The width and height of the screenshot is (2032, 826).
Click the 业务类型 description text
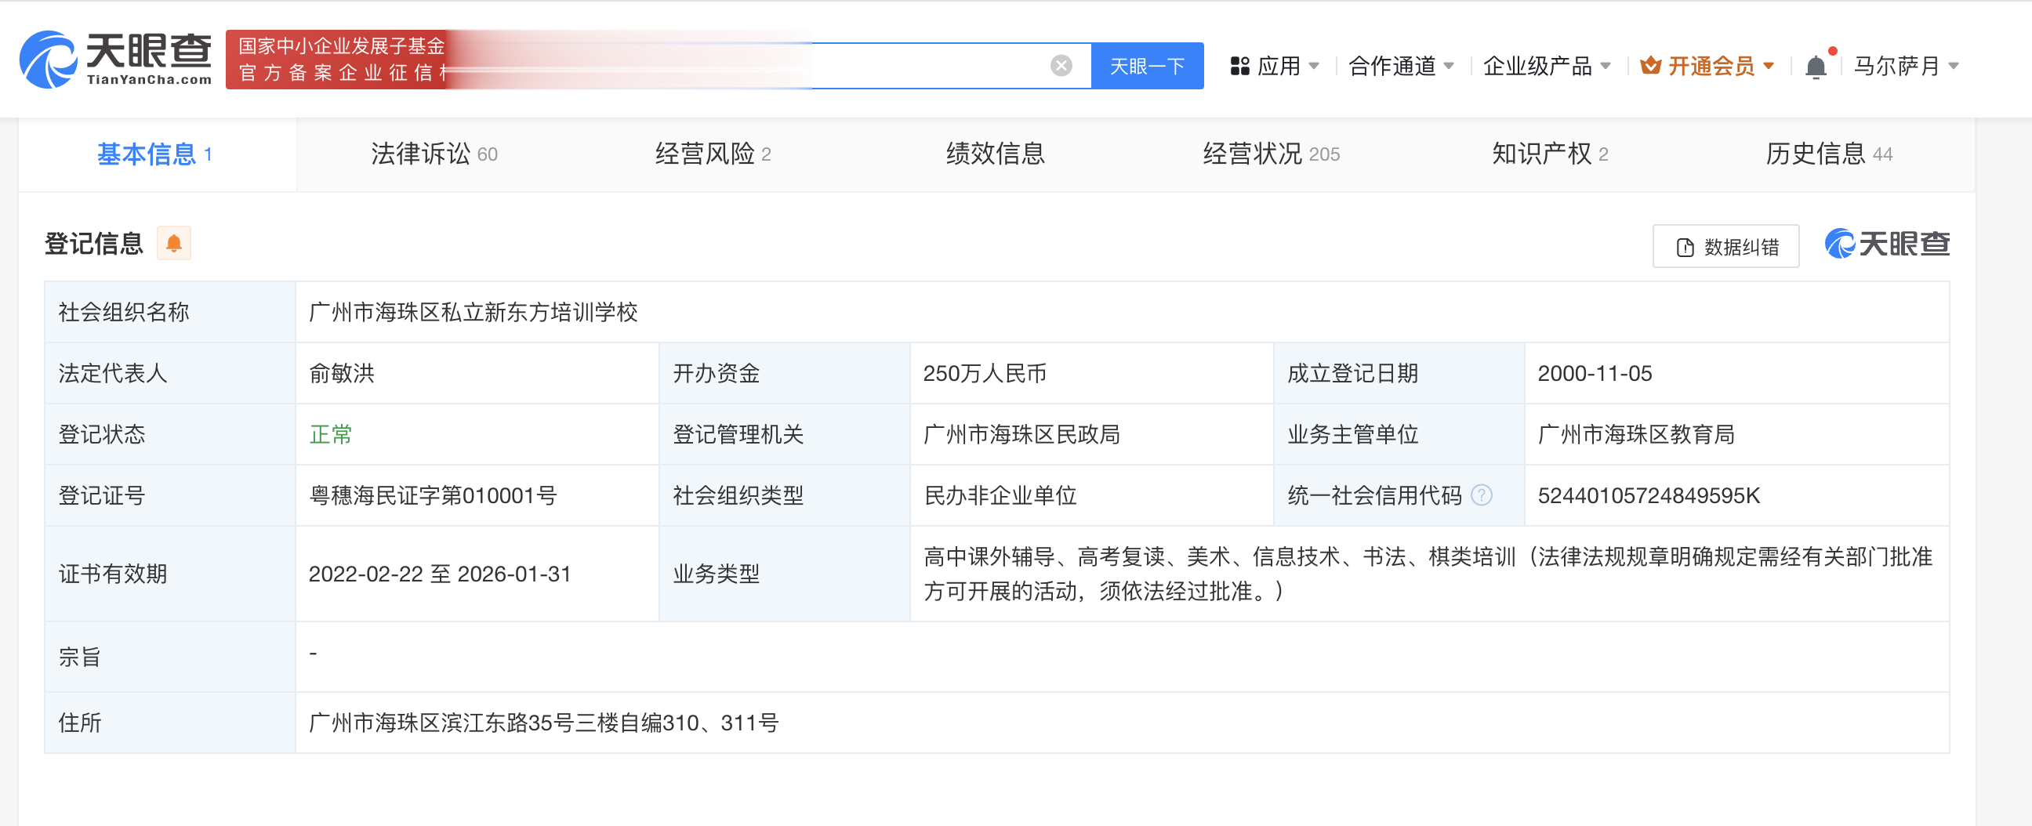click(x=1428, y=574)
